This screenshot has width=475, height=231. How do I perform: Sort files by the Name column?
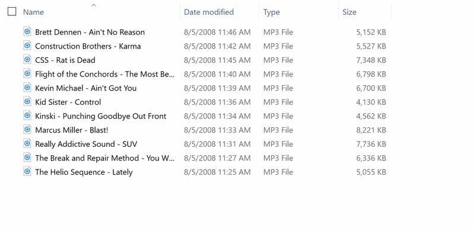pos(33,12)
